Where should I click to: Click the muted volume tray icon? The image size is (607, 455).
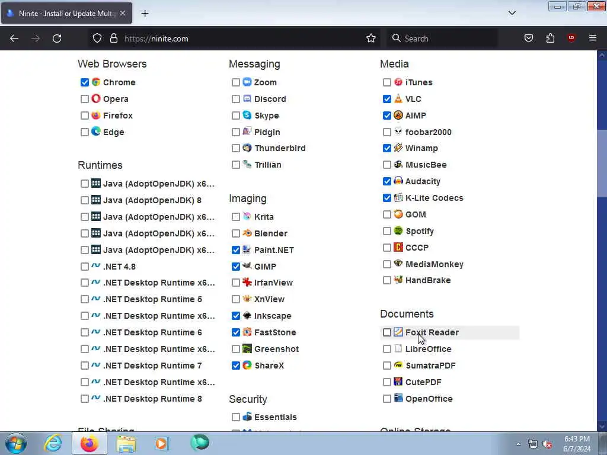coord(547,444)
